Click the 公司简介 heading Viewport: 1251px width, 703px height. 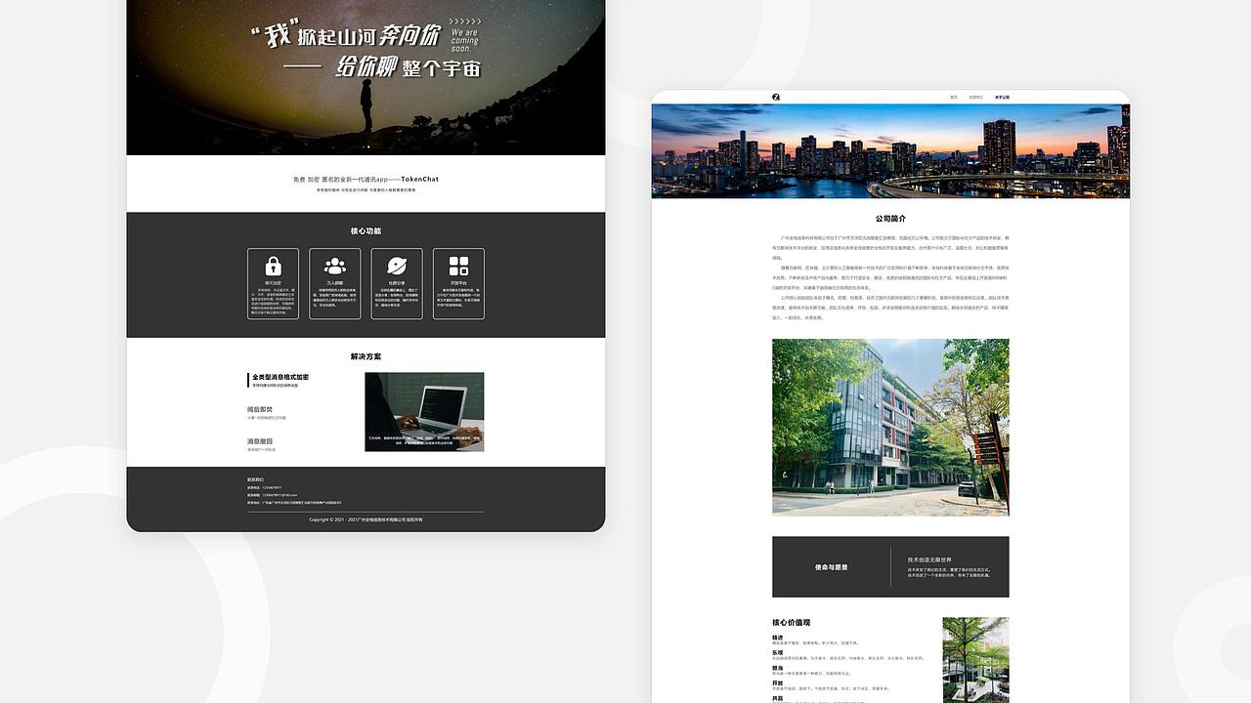pos(890,219)
